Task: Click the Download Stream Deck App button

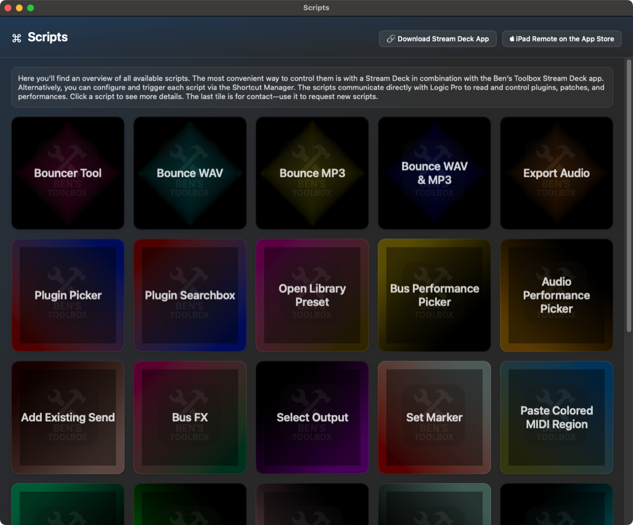Action: pos(437,39)
